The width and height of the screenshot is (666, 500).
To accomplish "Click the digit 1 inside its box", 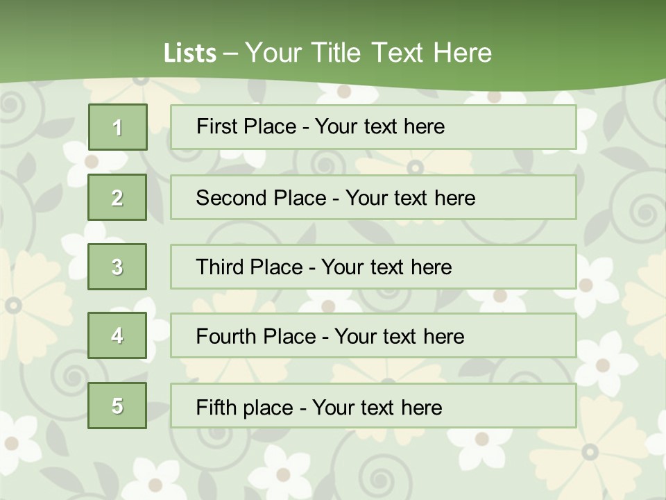I will (x=118, y=128).
